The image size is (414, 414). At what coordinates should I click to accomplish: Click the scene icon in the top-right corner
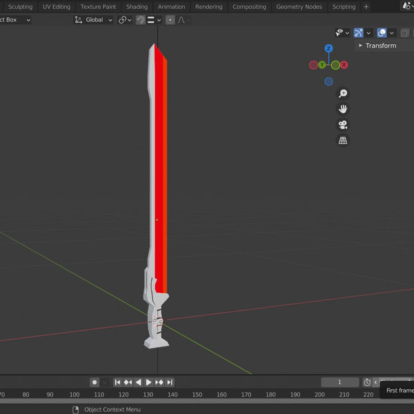pyautogui.click(x=406, y=6)
